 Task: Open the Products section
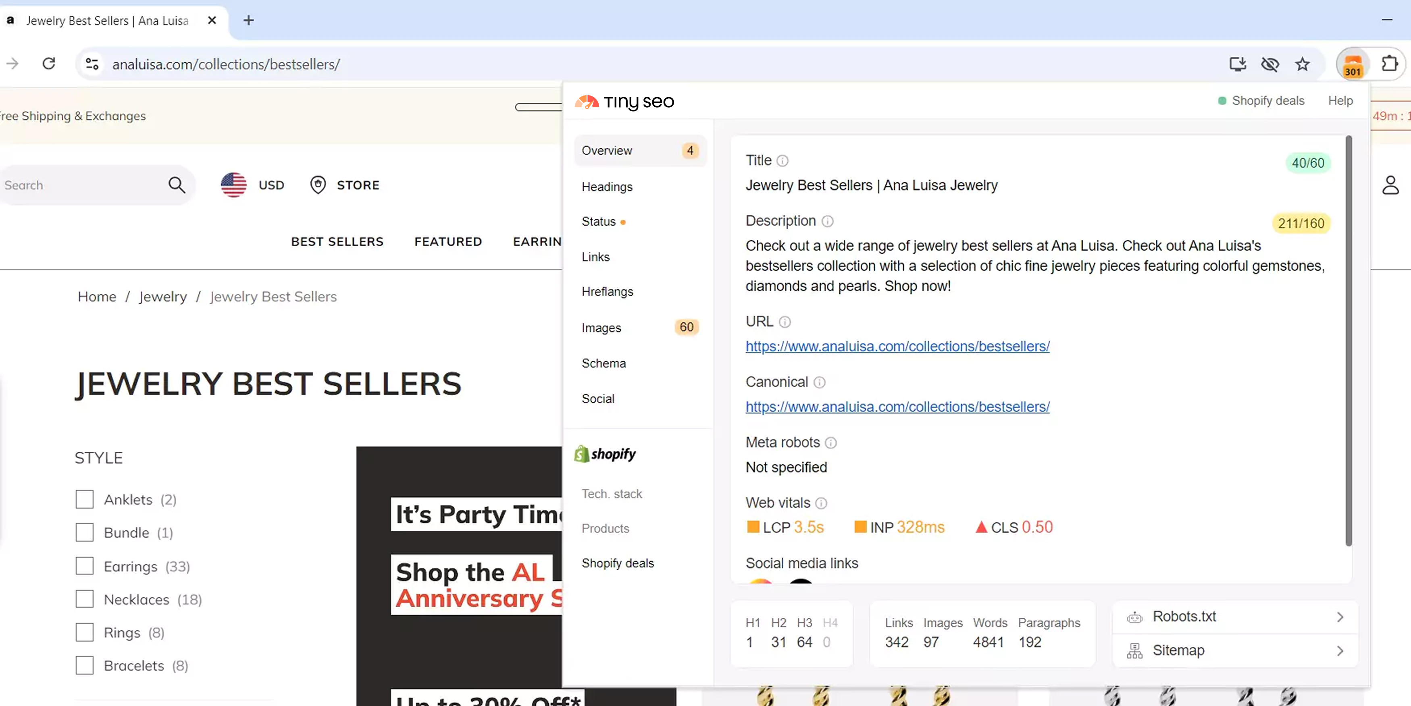pos(605,529)
